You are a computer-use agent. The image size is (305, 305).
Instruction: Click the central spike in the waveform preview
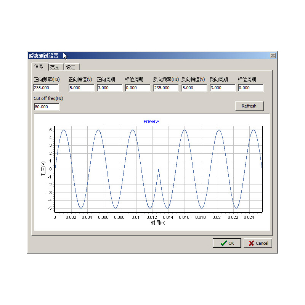pyautogui.click(x=159, y=170)
